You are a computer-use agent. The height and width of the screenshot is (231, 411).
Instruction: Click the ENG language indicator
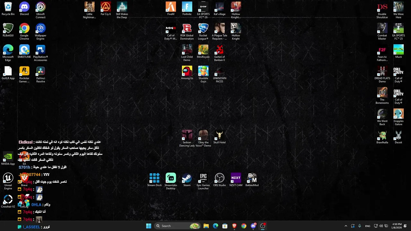click(x=368, y=226)
